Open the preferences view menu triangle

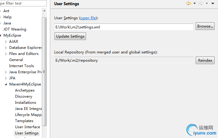213,4
